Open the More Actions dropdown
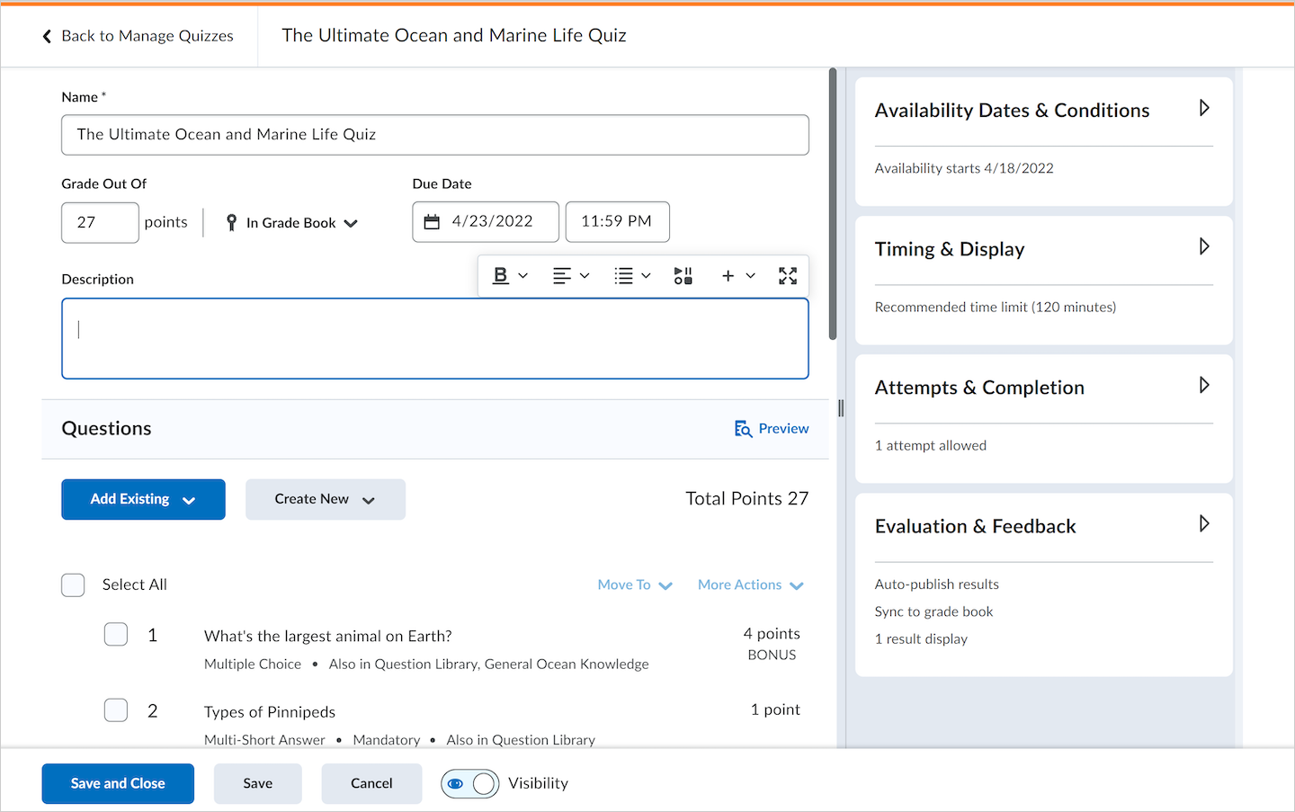 point(751,585)
